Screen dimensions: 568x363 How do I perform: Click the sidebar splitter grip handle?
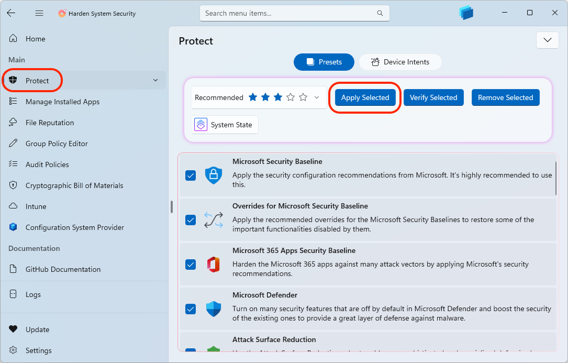pos(171,207)
